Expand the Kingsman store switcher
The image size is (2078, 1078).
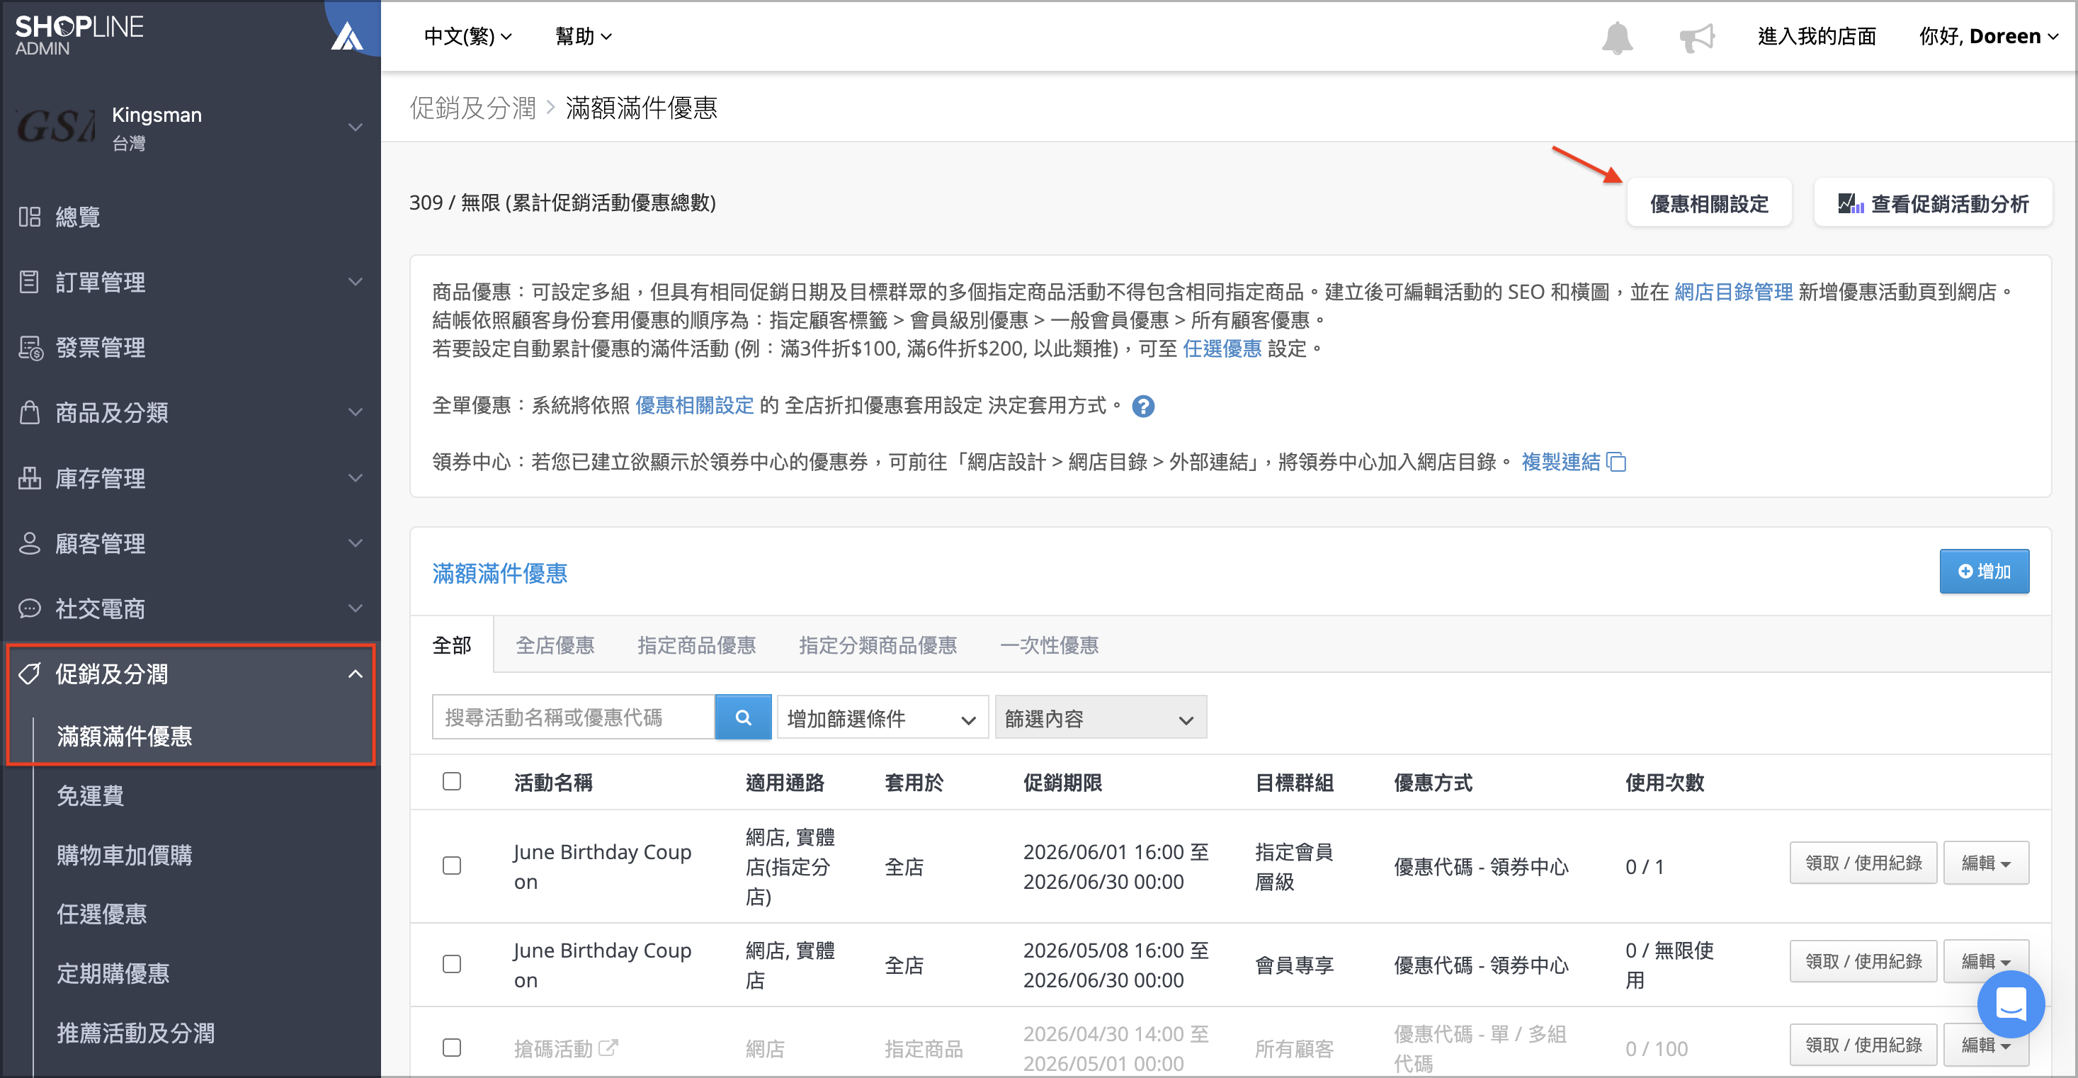click(x=355, y=127)
